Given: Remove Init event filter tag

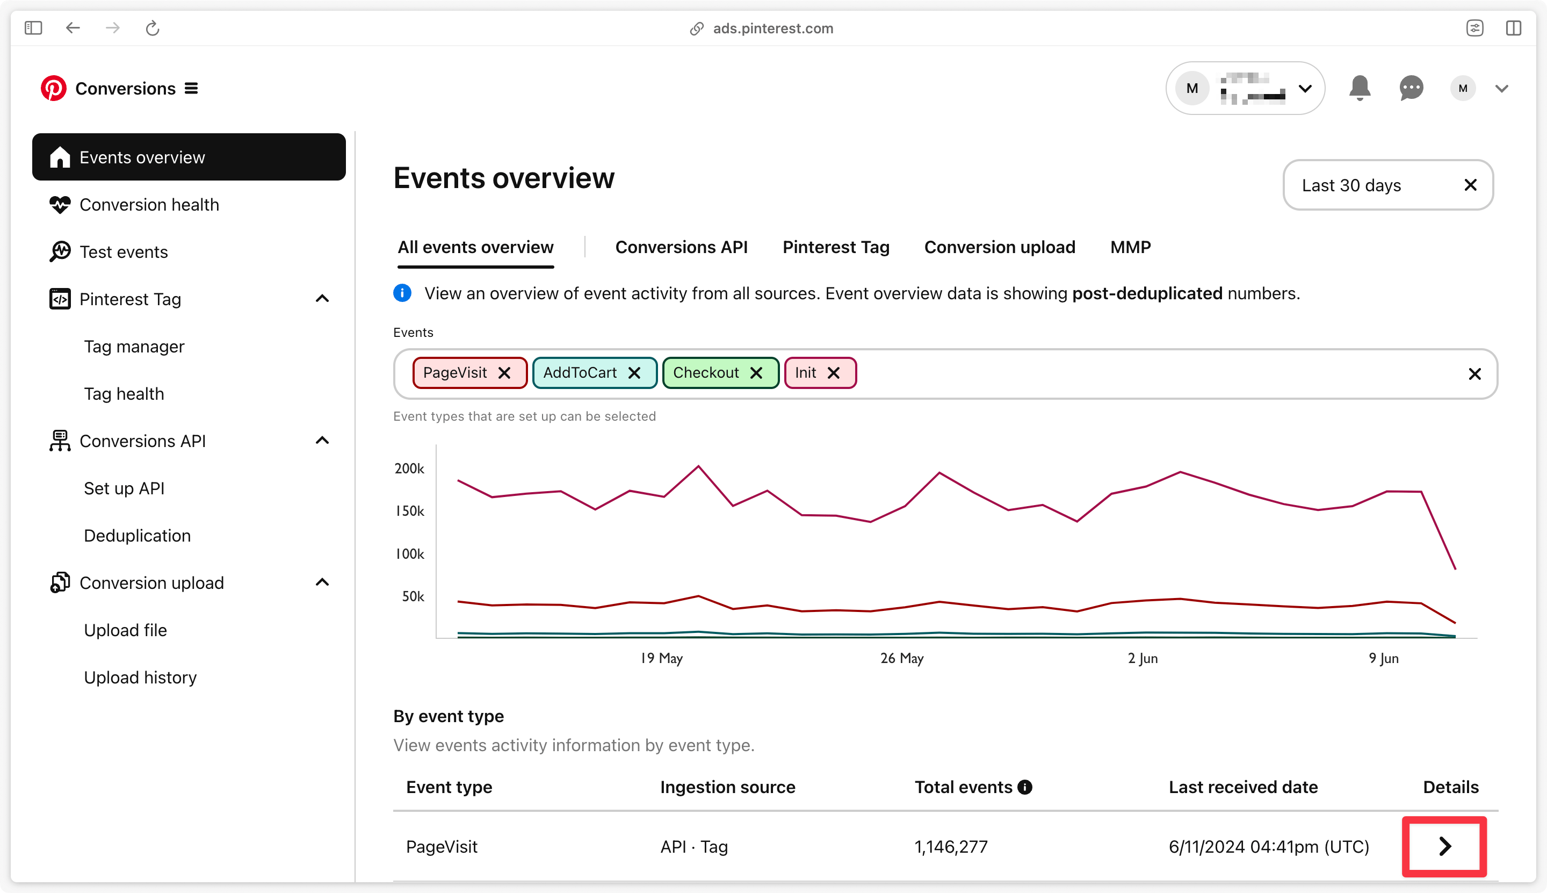Looking at the screenshot, I should [833, 372].
